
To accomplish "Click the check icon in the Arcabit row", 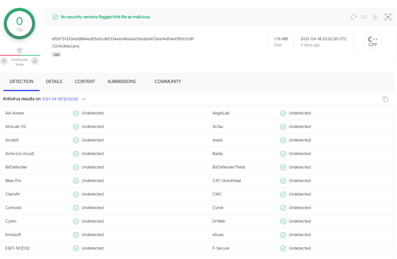I will pos(76,140).
